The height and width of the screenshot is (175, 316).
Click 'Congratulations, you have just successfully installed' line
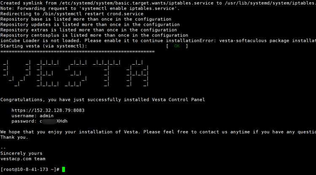102,100
